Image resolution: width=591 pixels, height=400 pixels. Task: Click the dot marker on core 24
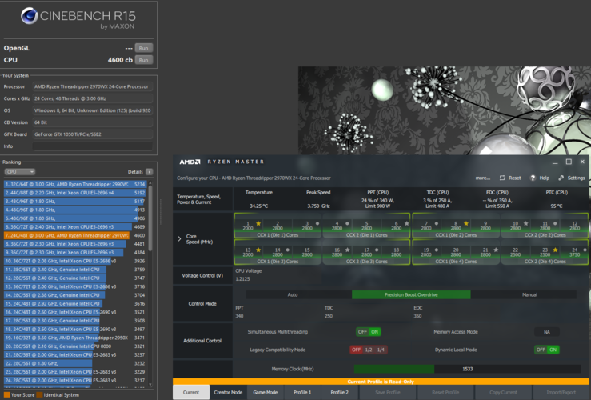click(x=585, y=250)
